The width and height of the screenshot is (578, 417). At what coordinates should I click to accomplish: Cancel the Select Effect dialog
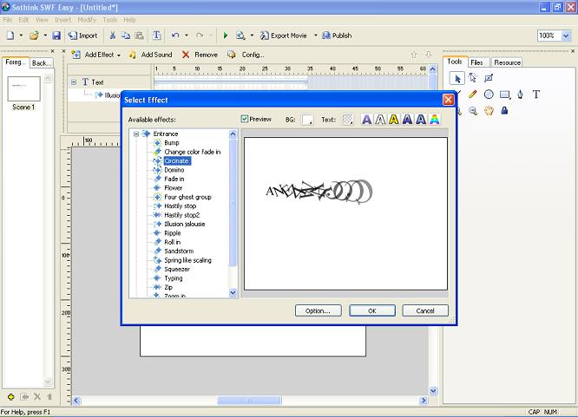click(x=425, y=310)
